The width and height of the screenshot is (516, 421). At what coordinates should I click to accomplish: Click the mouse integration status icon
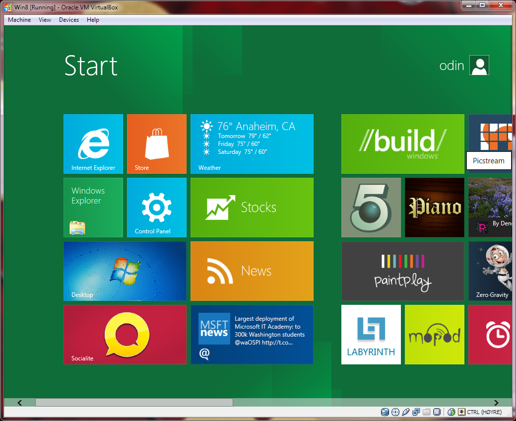pos(451,412)
